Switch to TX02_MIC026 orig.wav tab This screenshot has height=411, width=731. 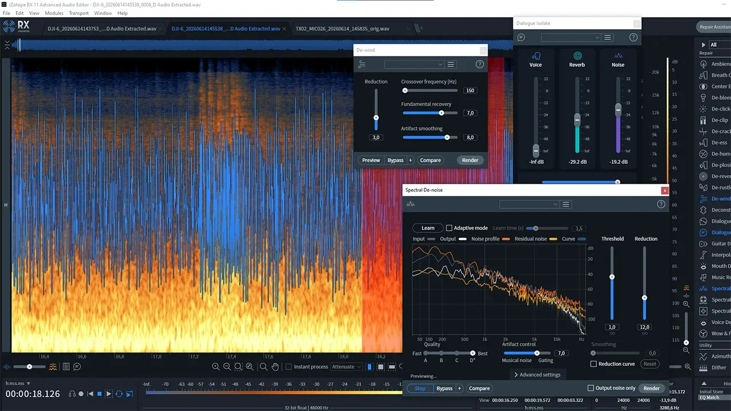click(342, 29)
